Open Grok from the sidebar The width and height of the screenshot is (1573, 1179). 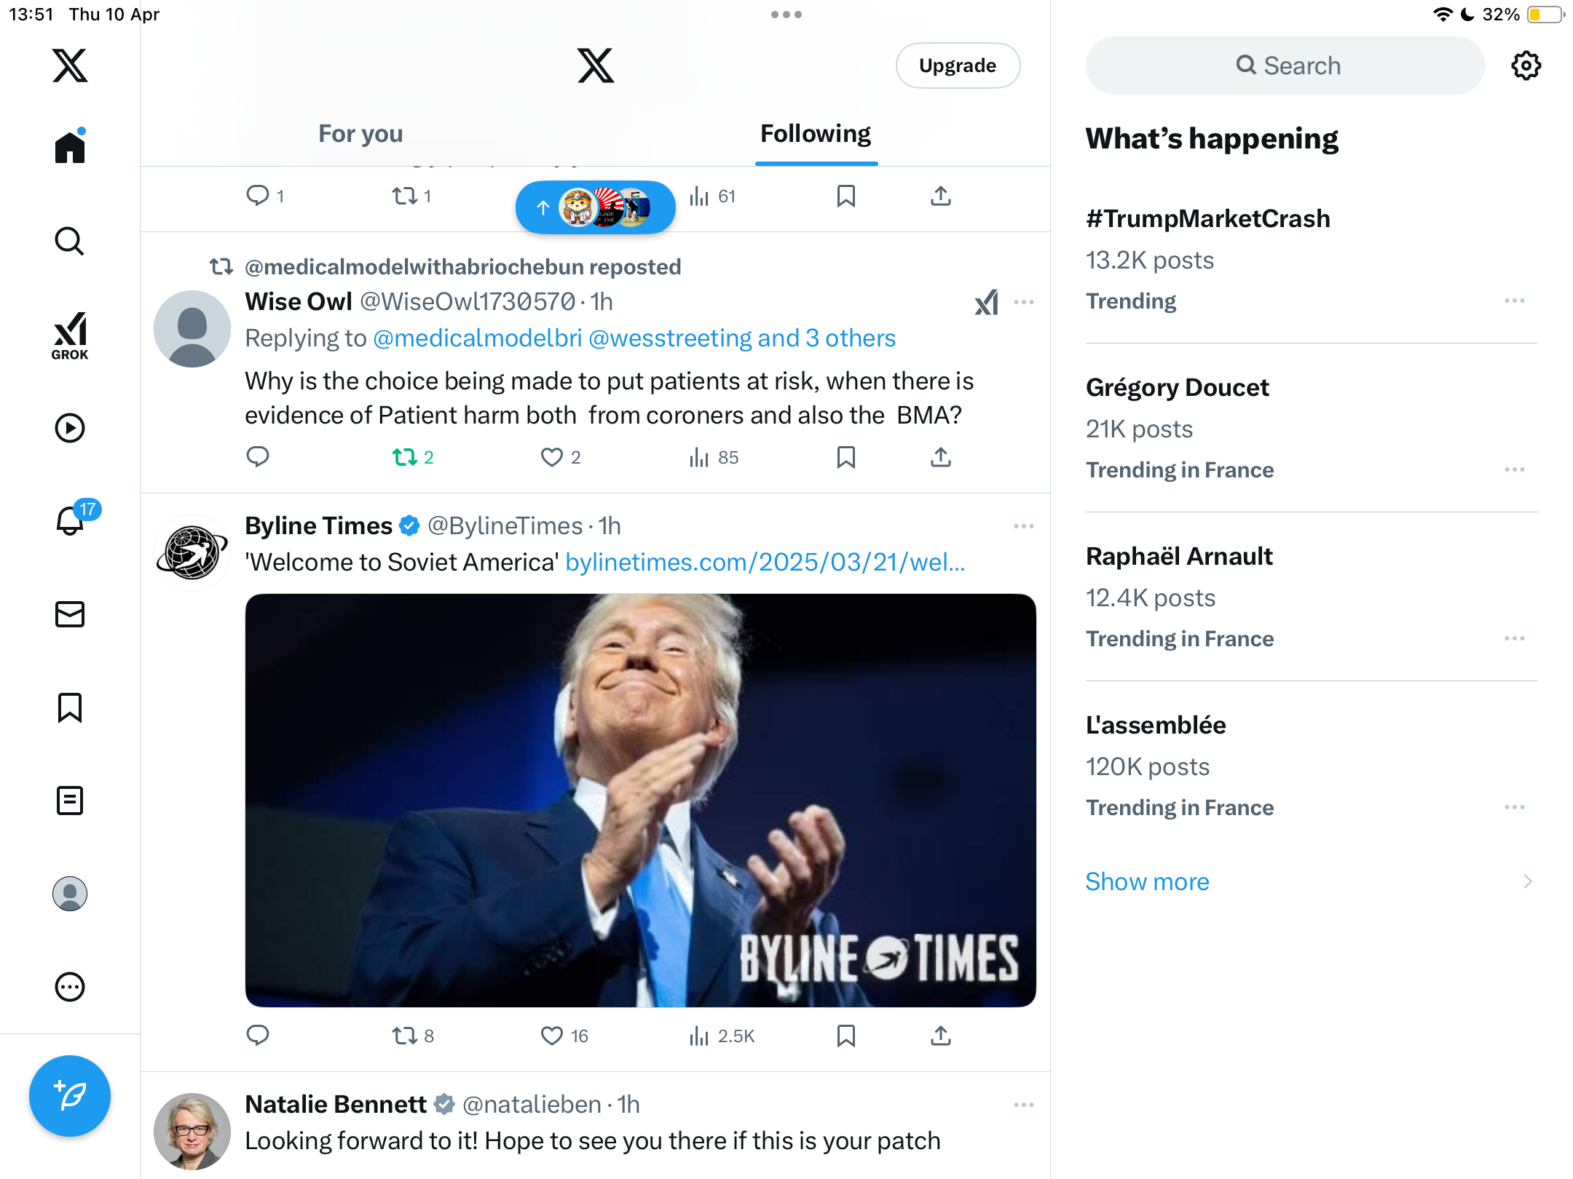click(x=70, y=336)
